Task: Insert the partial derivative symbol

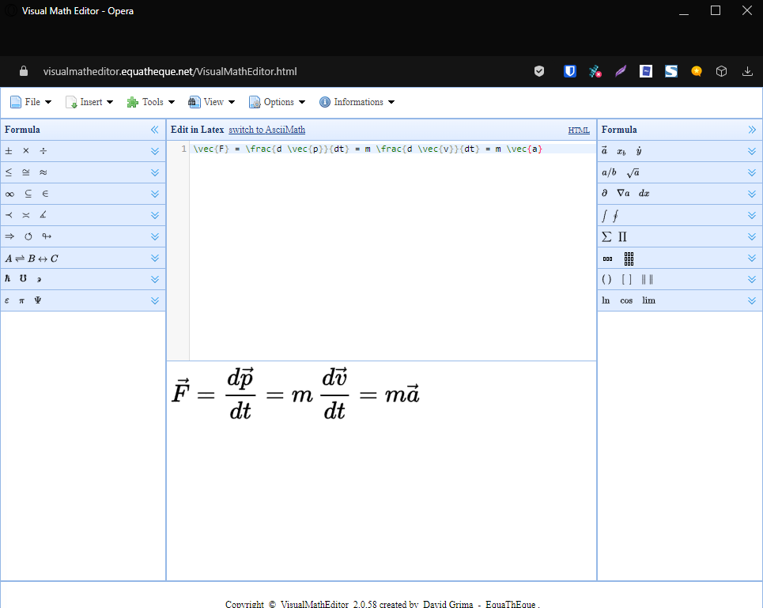Action: pos(604,193)
